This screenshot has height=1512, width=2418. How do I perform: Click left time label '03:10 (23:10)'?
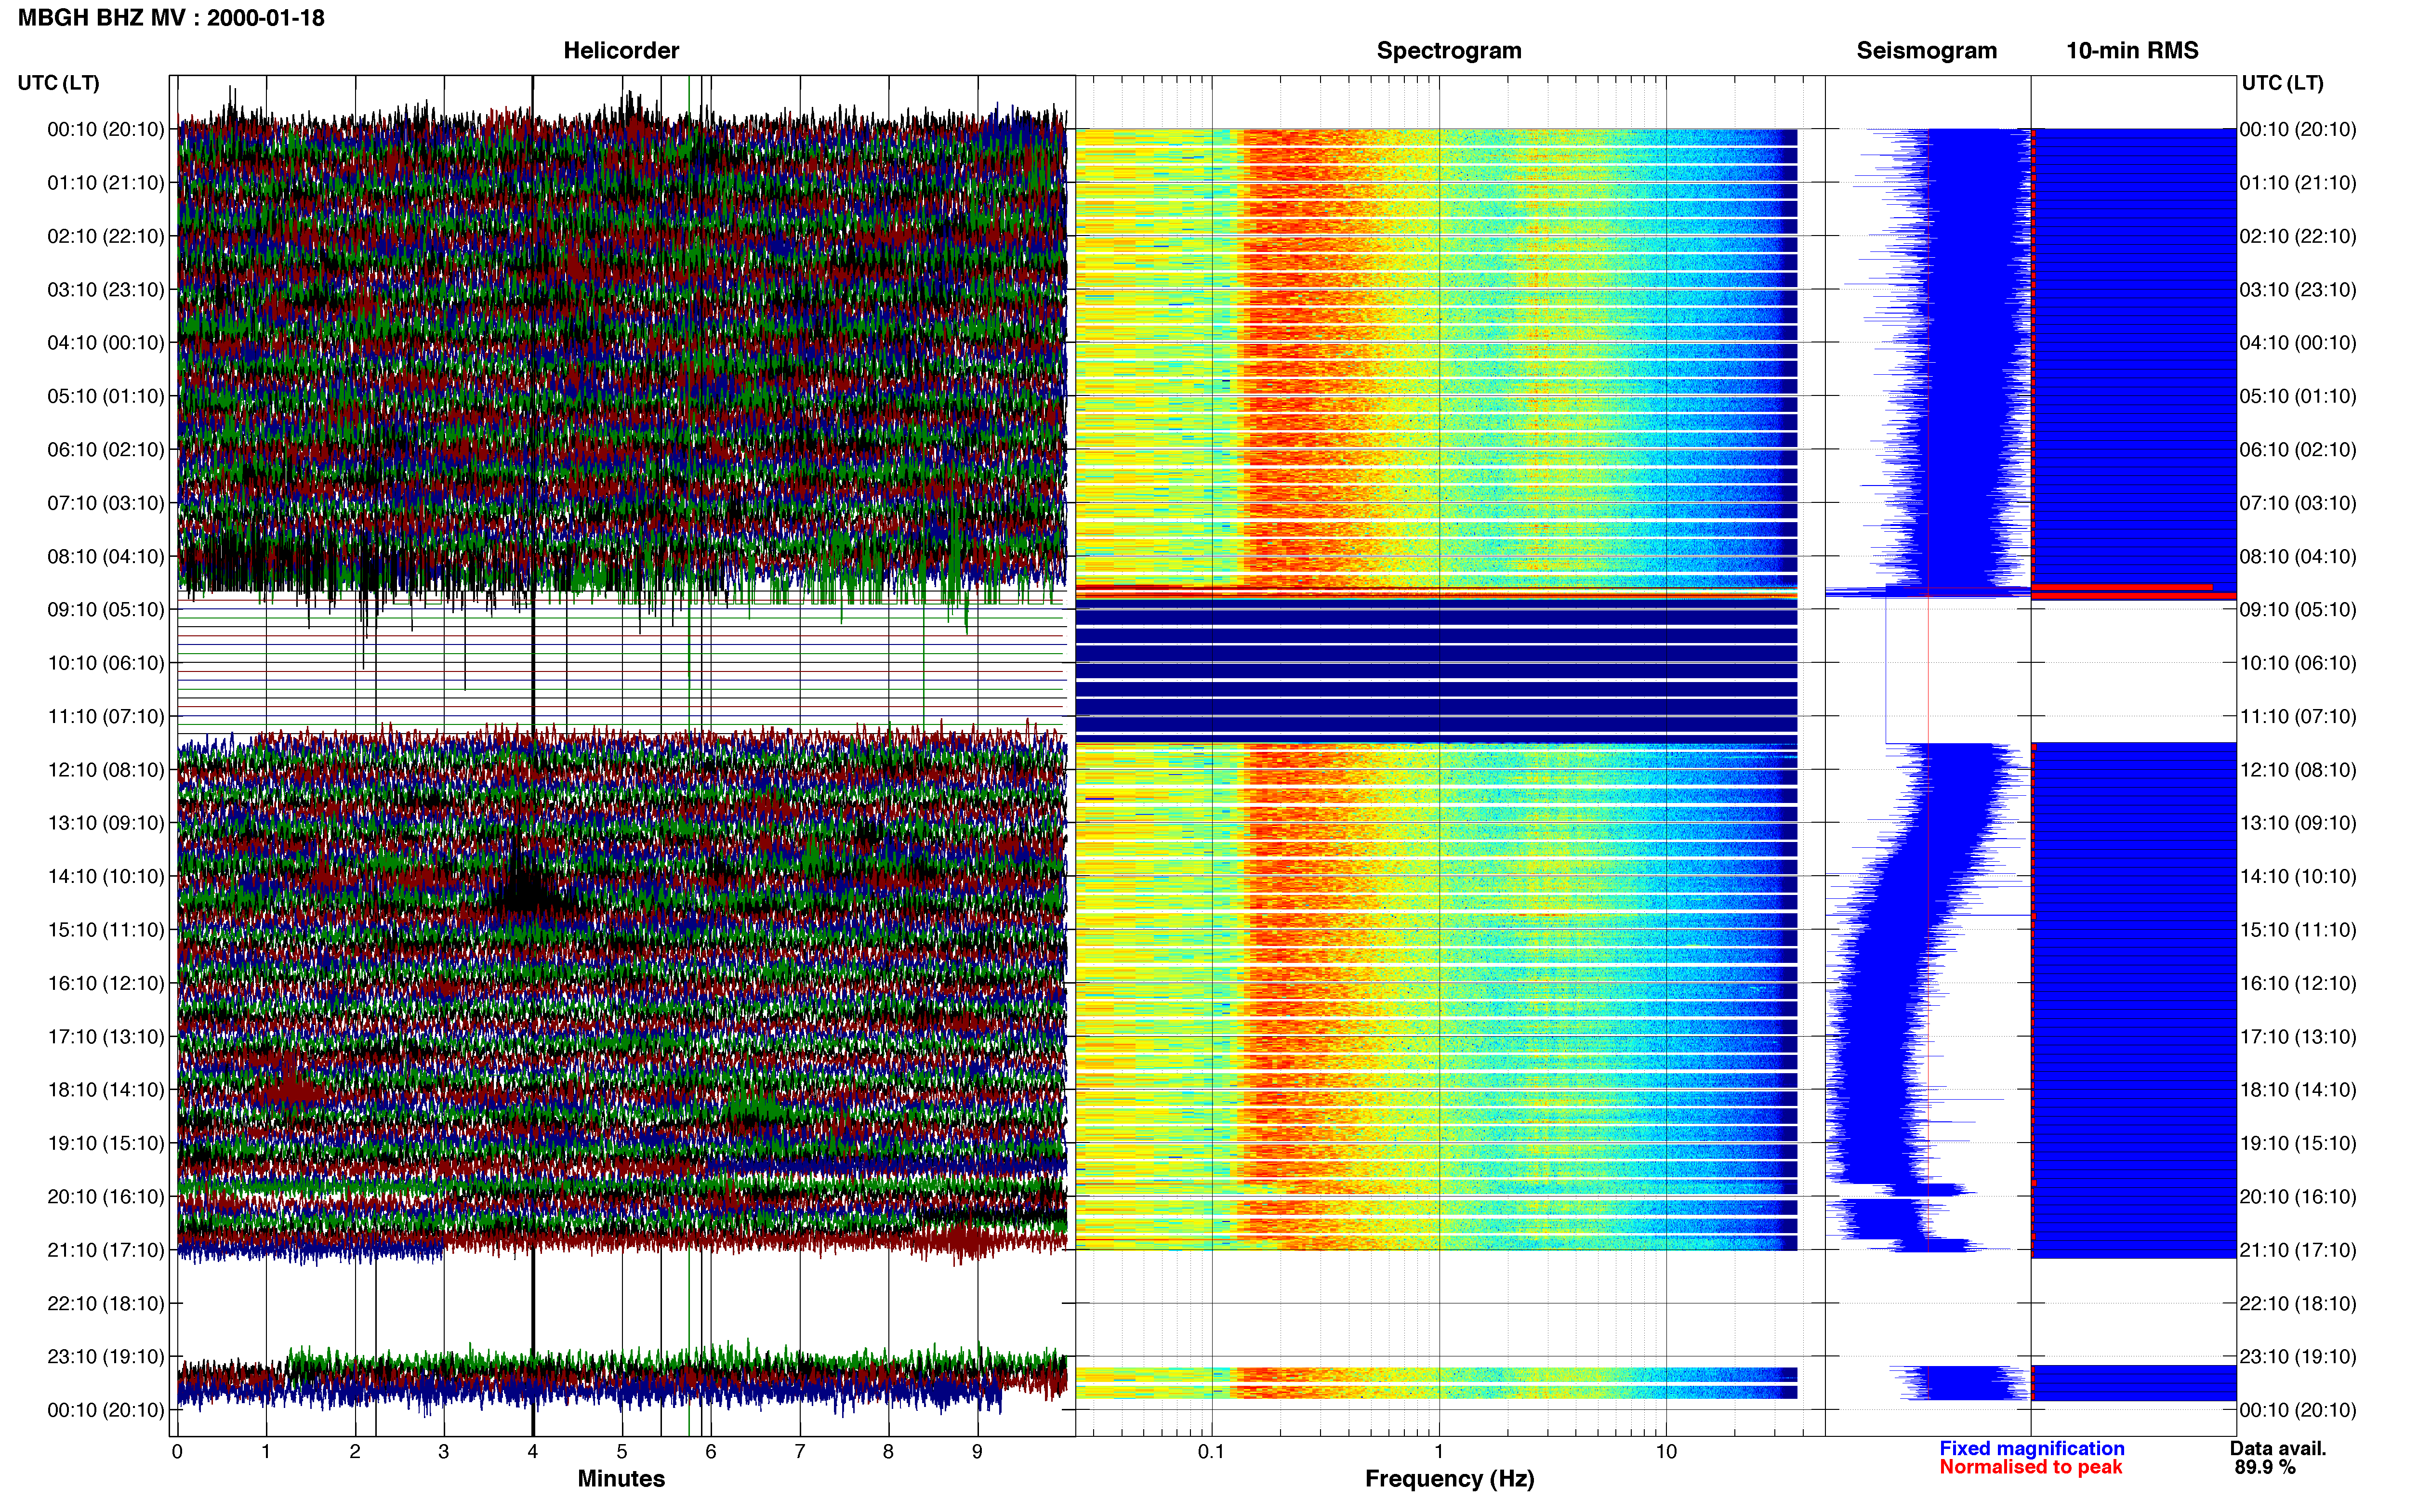coord(106,290)
